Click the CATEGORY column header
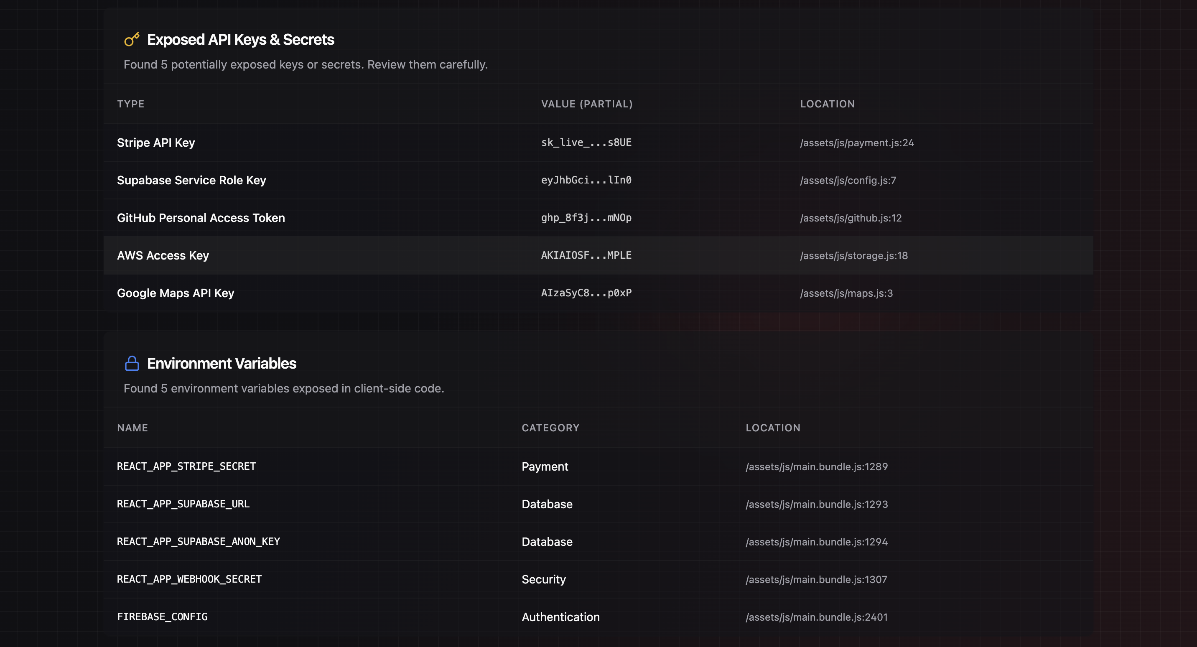1197x647 pixels. 550,428
